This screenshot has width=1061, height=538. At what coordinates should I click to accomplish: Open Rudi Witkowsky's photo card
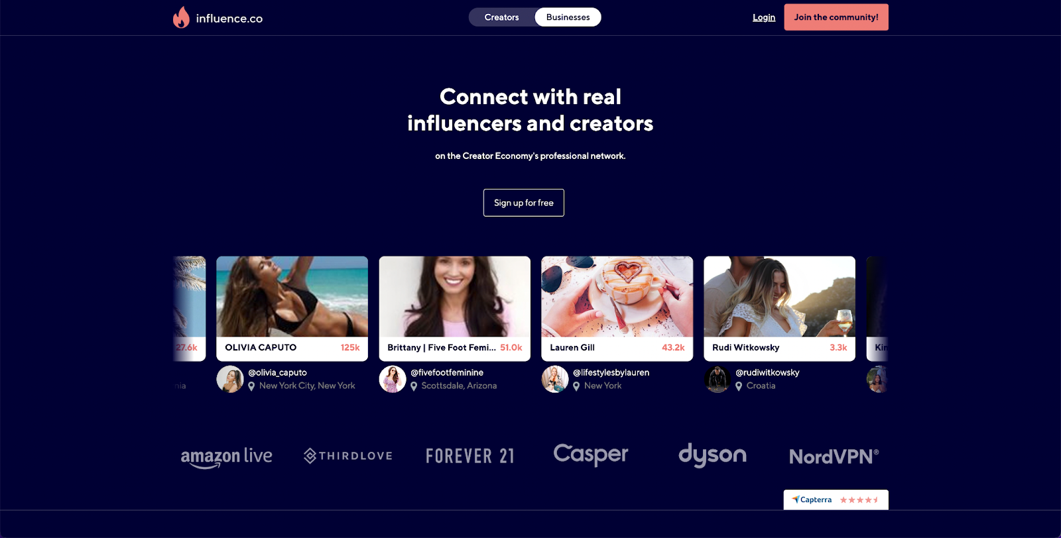pos(779,309)
